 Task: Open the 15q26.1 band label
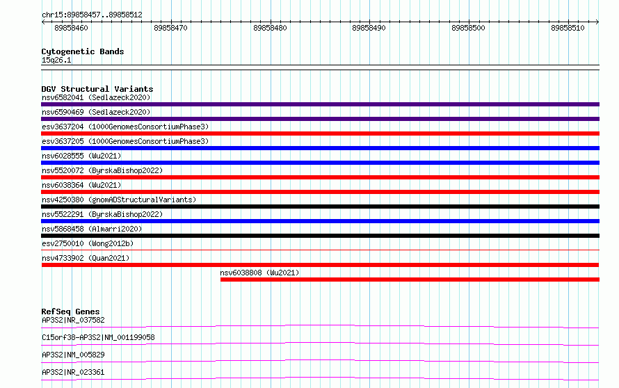pyautogui.click(x=56, y=60)
